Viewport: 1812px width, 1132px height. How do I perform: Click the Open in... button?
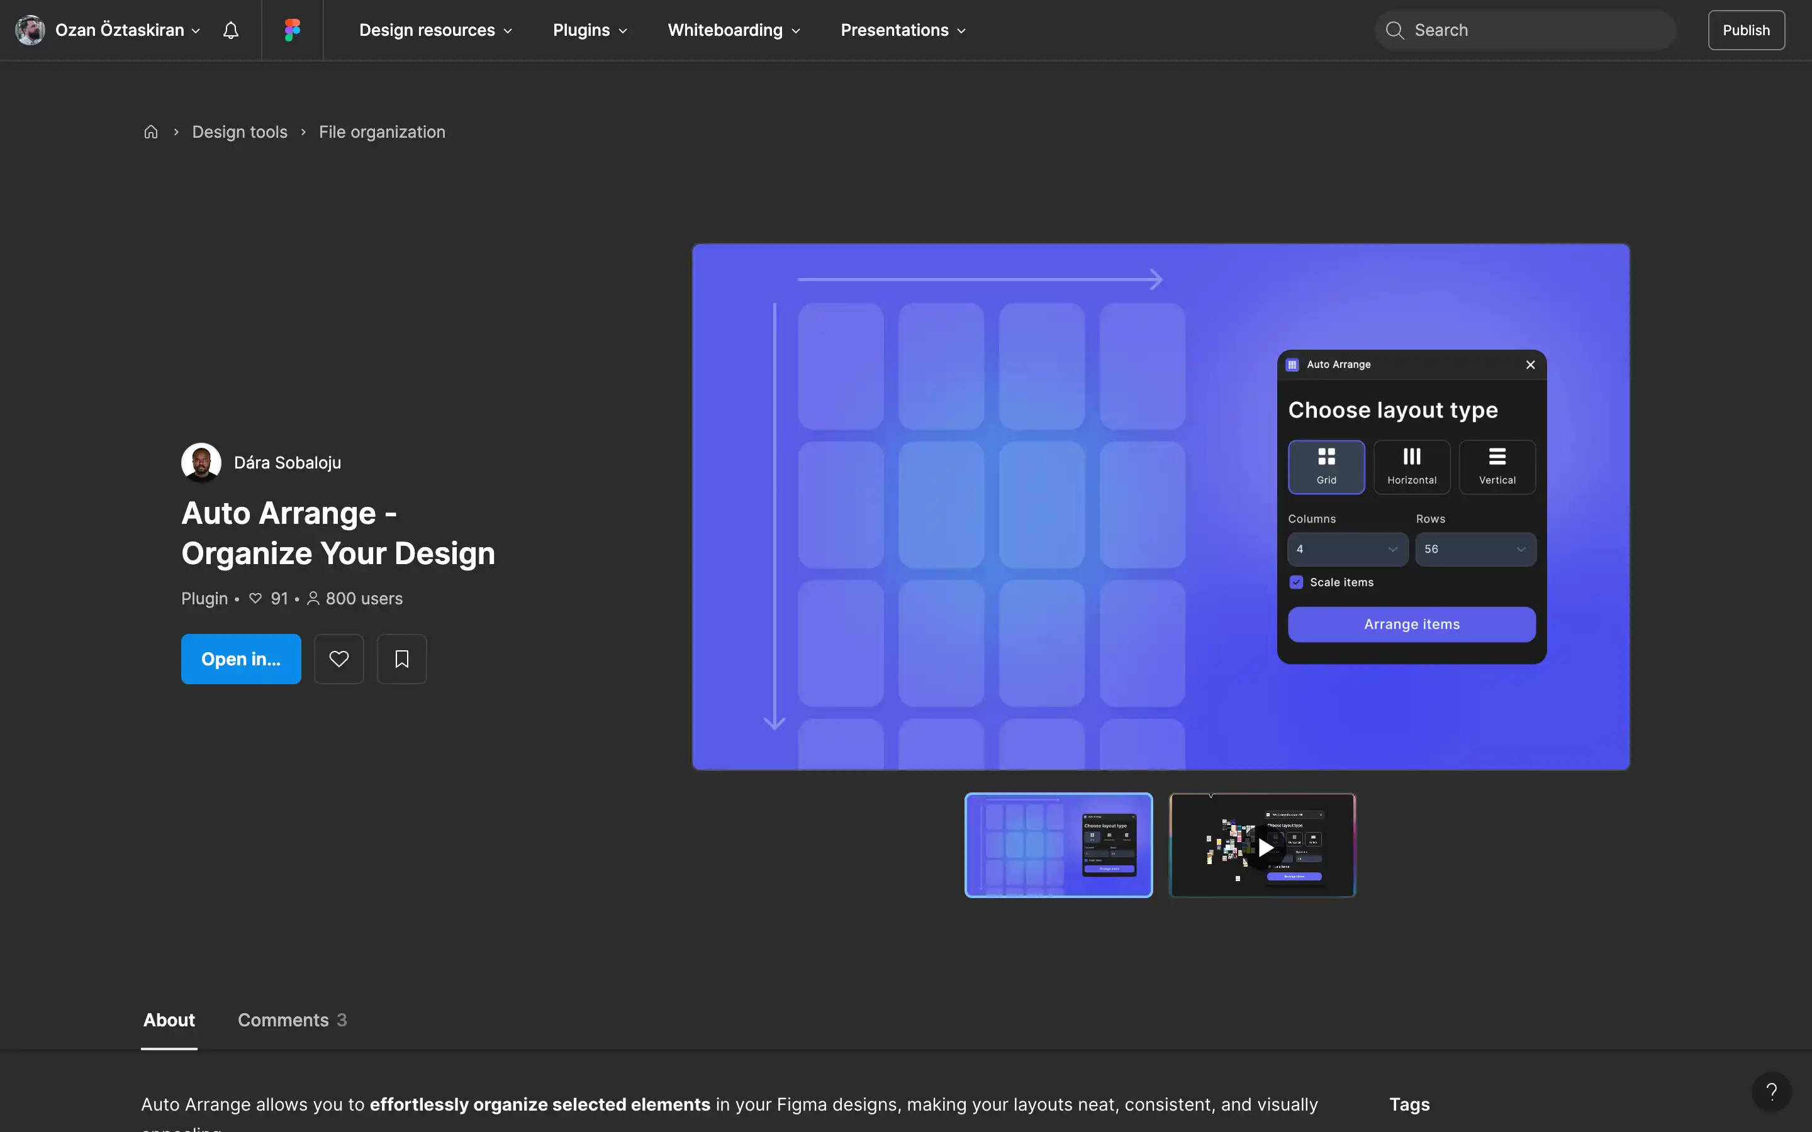coord(241,659)
